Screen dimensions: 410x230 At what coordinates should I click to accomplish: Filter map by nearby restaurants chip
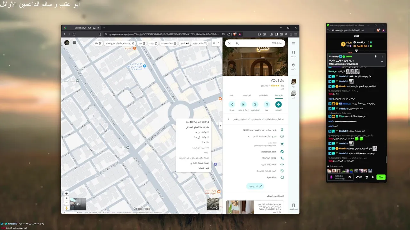point(199,43)
